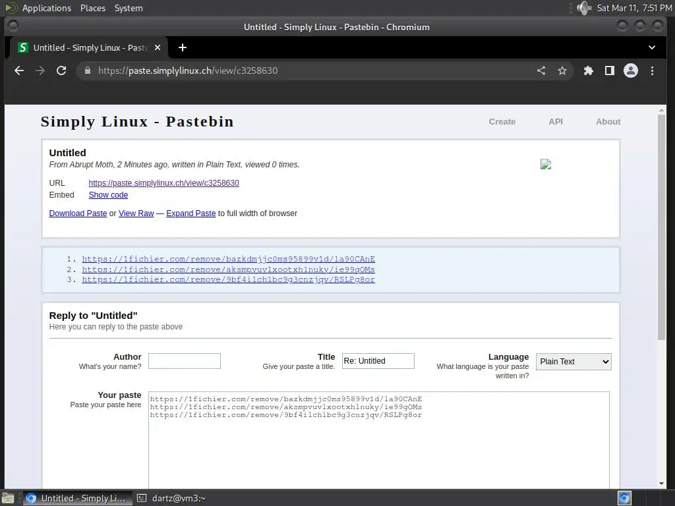
Task: Open the Language dropdown showing Plain Text
Action: point(573,362)
